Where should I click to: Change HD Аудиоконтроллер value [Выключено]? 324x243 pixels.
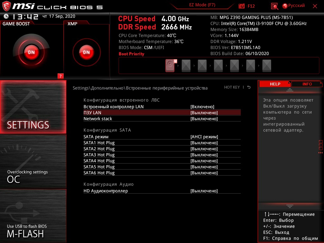pos(204,191)
